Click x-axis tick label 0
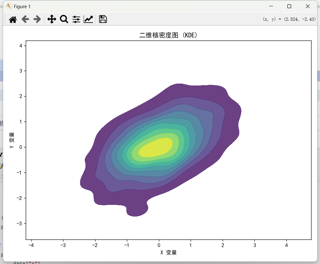320x264 pixels. tap(159, 245)
